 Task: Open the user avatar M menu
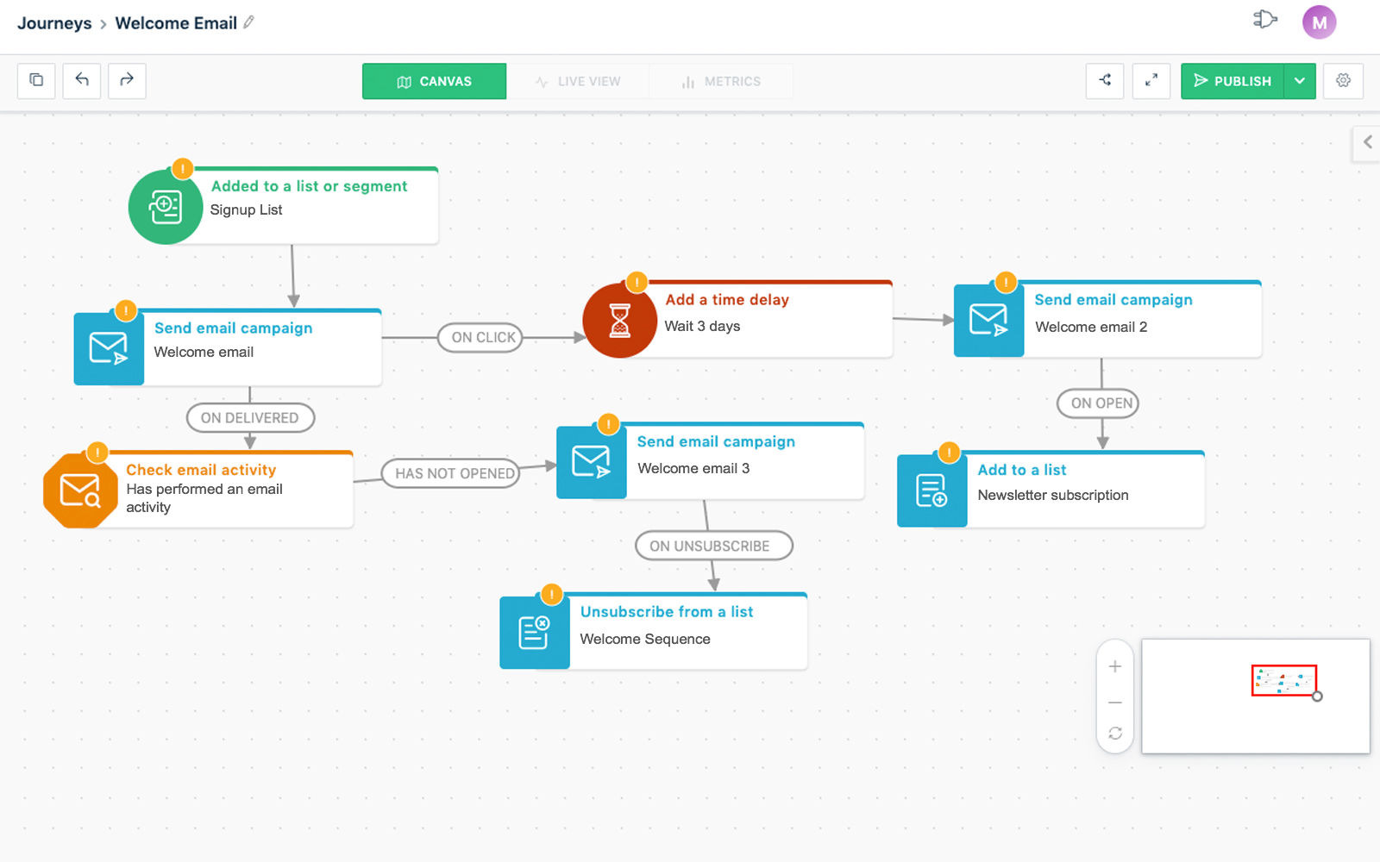pyautogui.click(x=1319, y=22)
